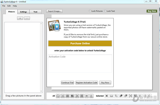Click the circular-arrows regenerate icon in the All group

(x=58, y=96)
